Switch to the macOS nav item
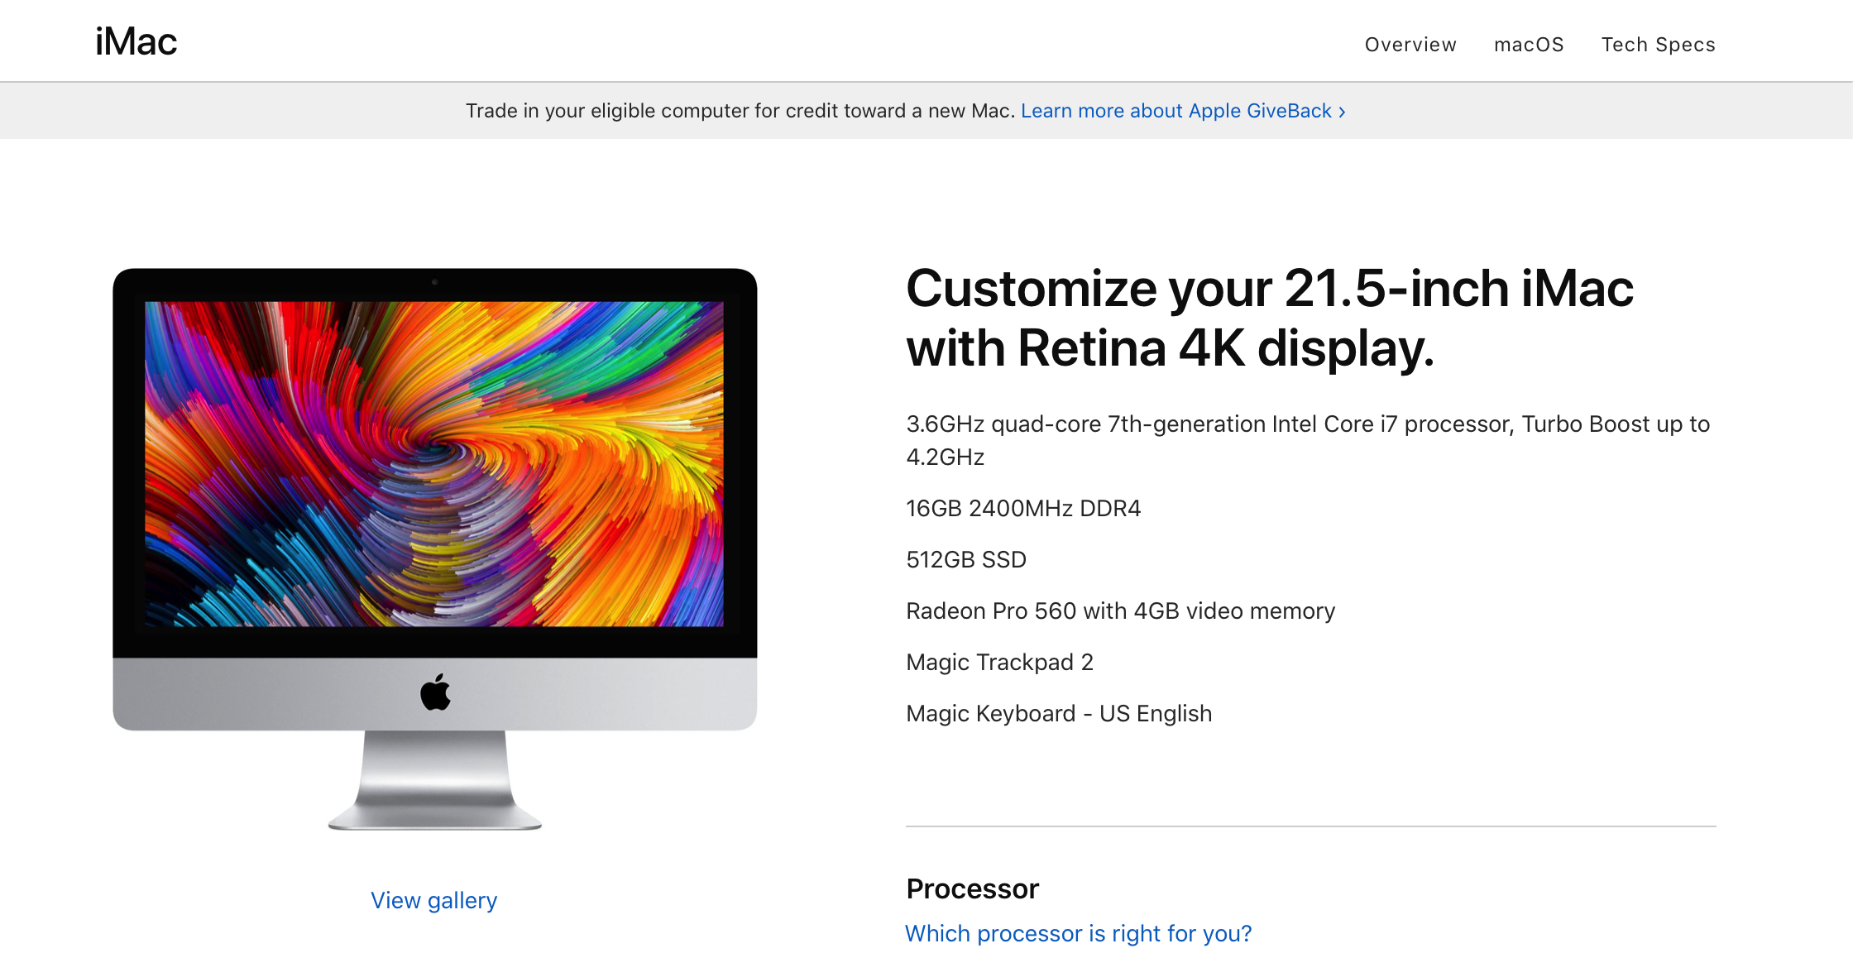1853x953 pixels. pyautogui.click(x=1528, y=45)
